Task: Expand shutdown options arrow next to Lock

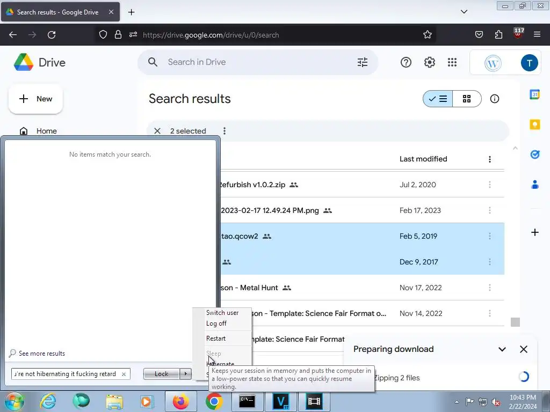Action: click(x=185, y=374)
